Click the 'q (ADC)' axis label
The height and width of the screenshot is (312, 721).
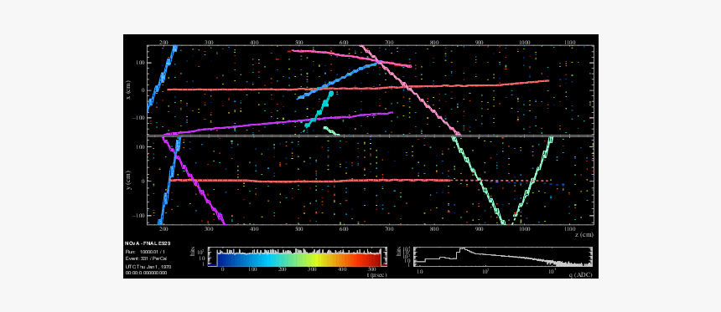point(581,275)
